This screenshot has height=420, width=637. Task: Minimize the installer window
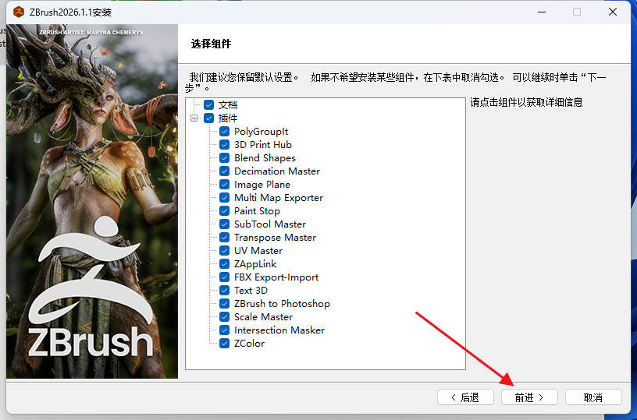[x=542, y=12]
